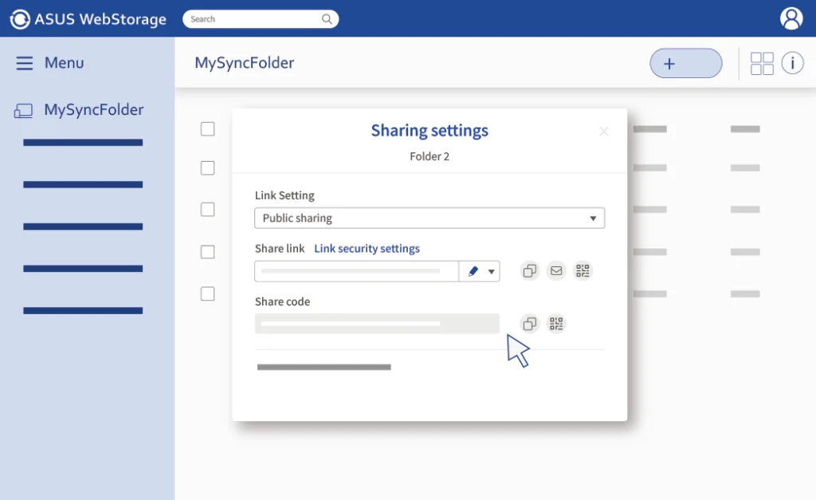This screenshot has height=500, width=816.
Task: Open the pencil edit permission dropdown
Action: click(481, 272)
